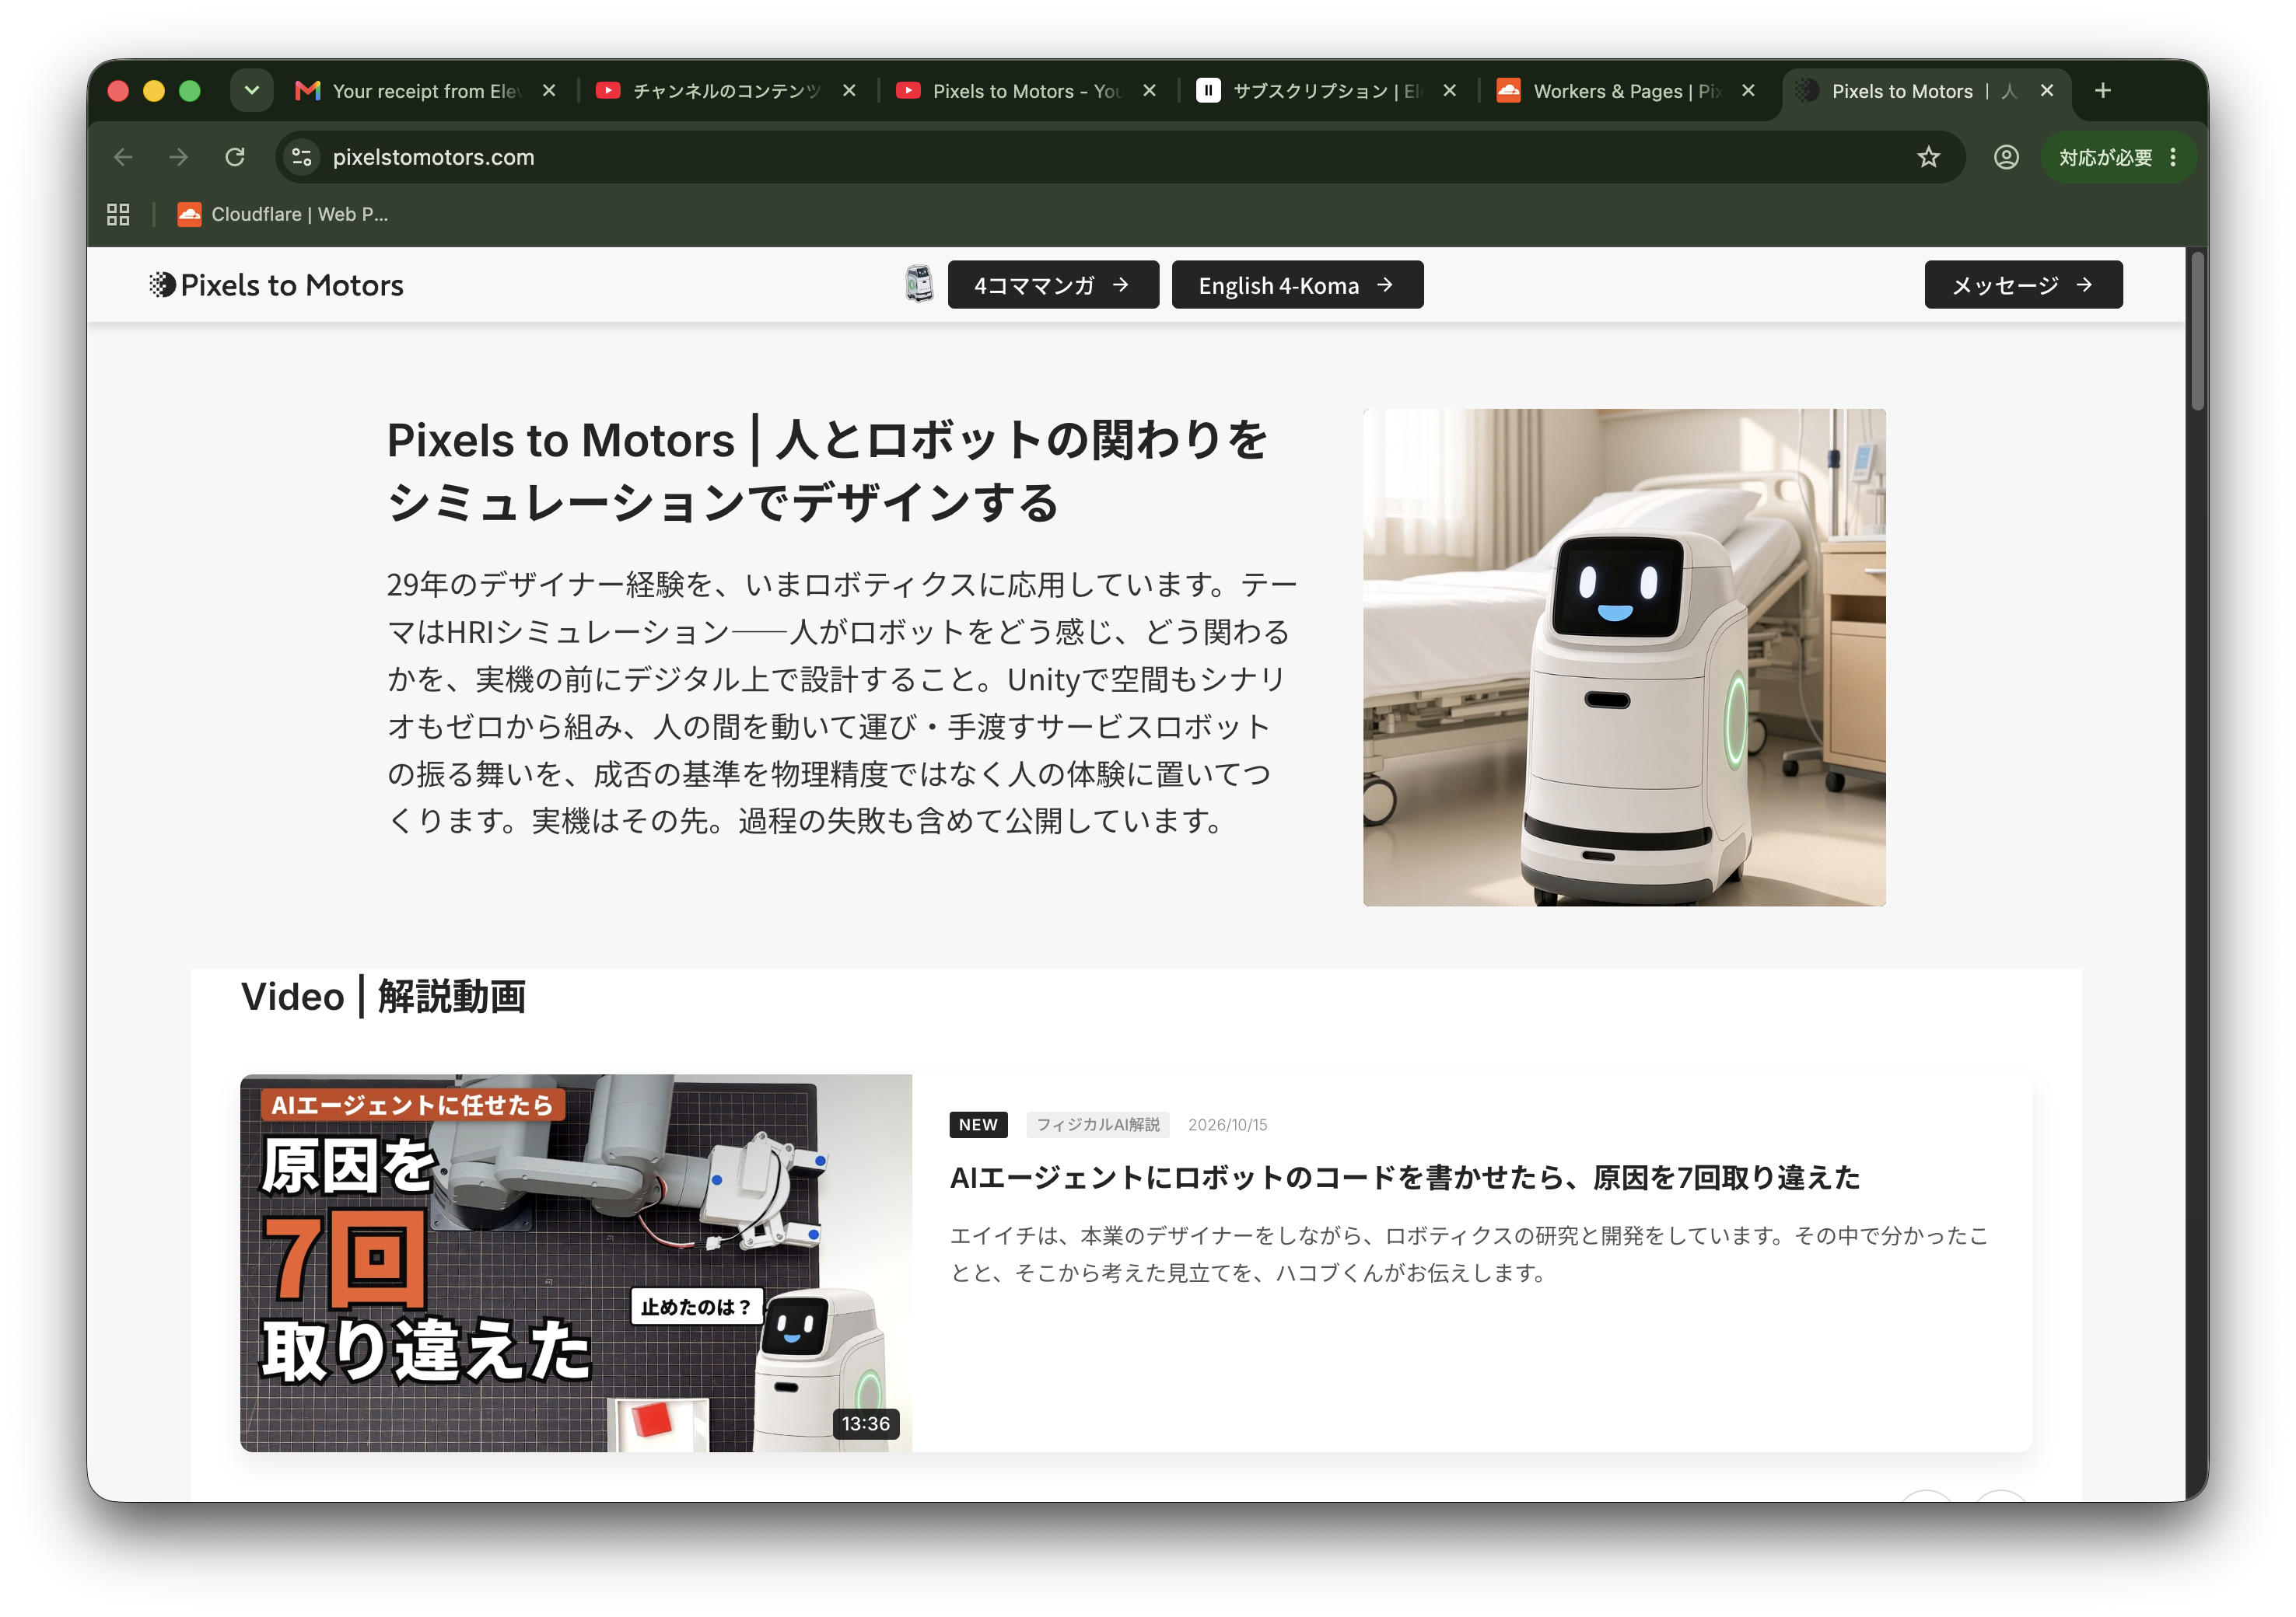This screenshot has width=2296, height=1617.
Task: Close the サブスクリプション tab
Action: point(1449,91)
